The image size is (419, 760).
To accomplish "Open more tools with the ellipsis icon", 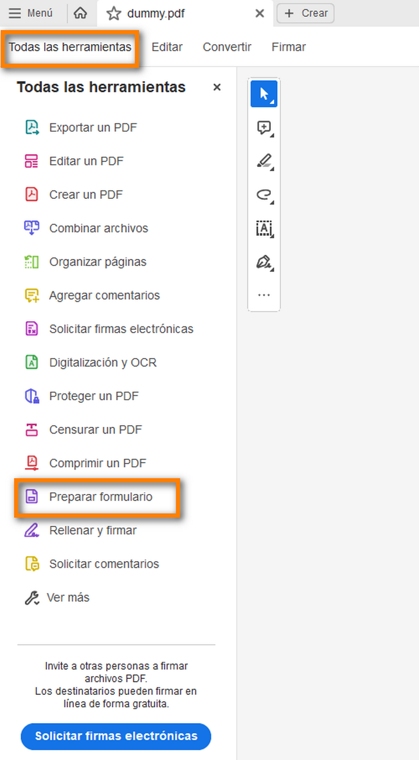I will [x=264, y=295].
